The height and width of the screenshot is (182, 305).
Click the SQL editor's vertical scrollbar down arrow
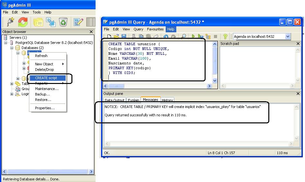pos(215,80)
